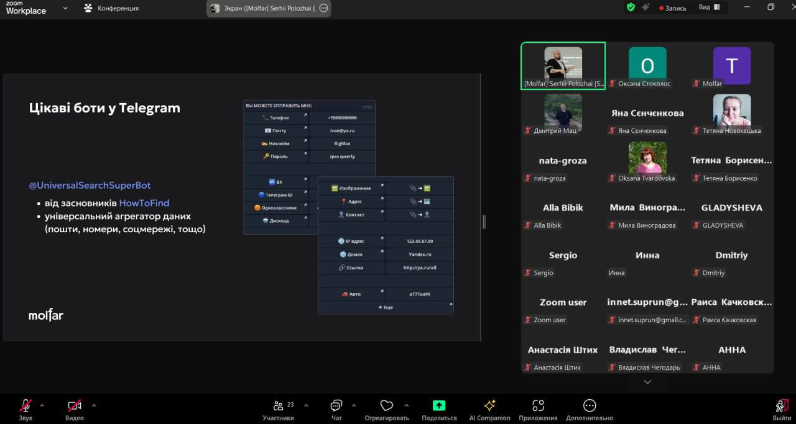
Task: Click the muted mic icon beside Владислав Чегодарь
Action: click(x=613, y=368)
